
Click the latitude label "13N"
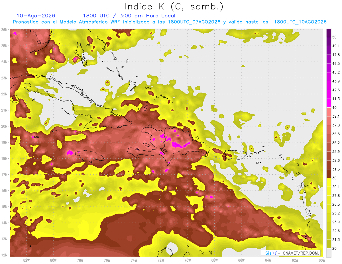(4, 239)
